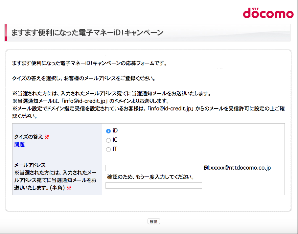Click the text 確認のため、もう一度入力してください。

150,177
